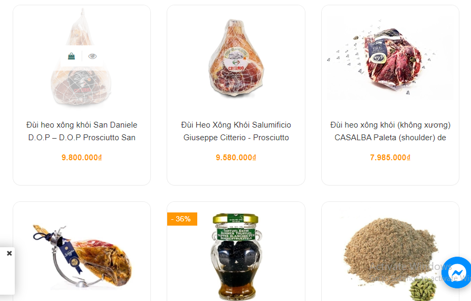This screenshot has height=301, width=471.
Task: Open San Daniele D.O.P Prosciutto title link
Action: [82, 131]
